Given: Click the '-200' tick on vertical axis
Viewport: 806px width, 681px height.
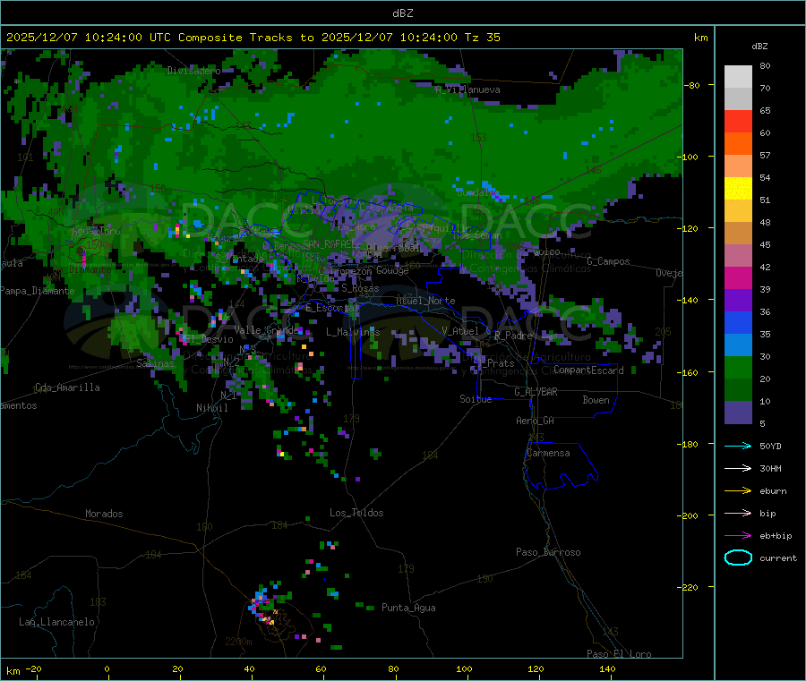Looking at the screenshot, I should coord(690,515).
